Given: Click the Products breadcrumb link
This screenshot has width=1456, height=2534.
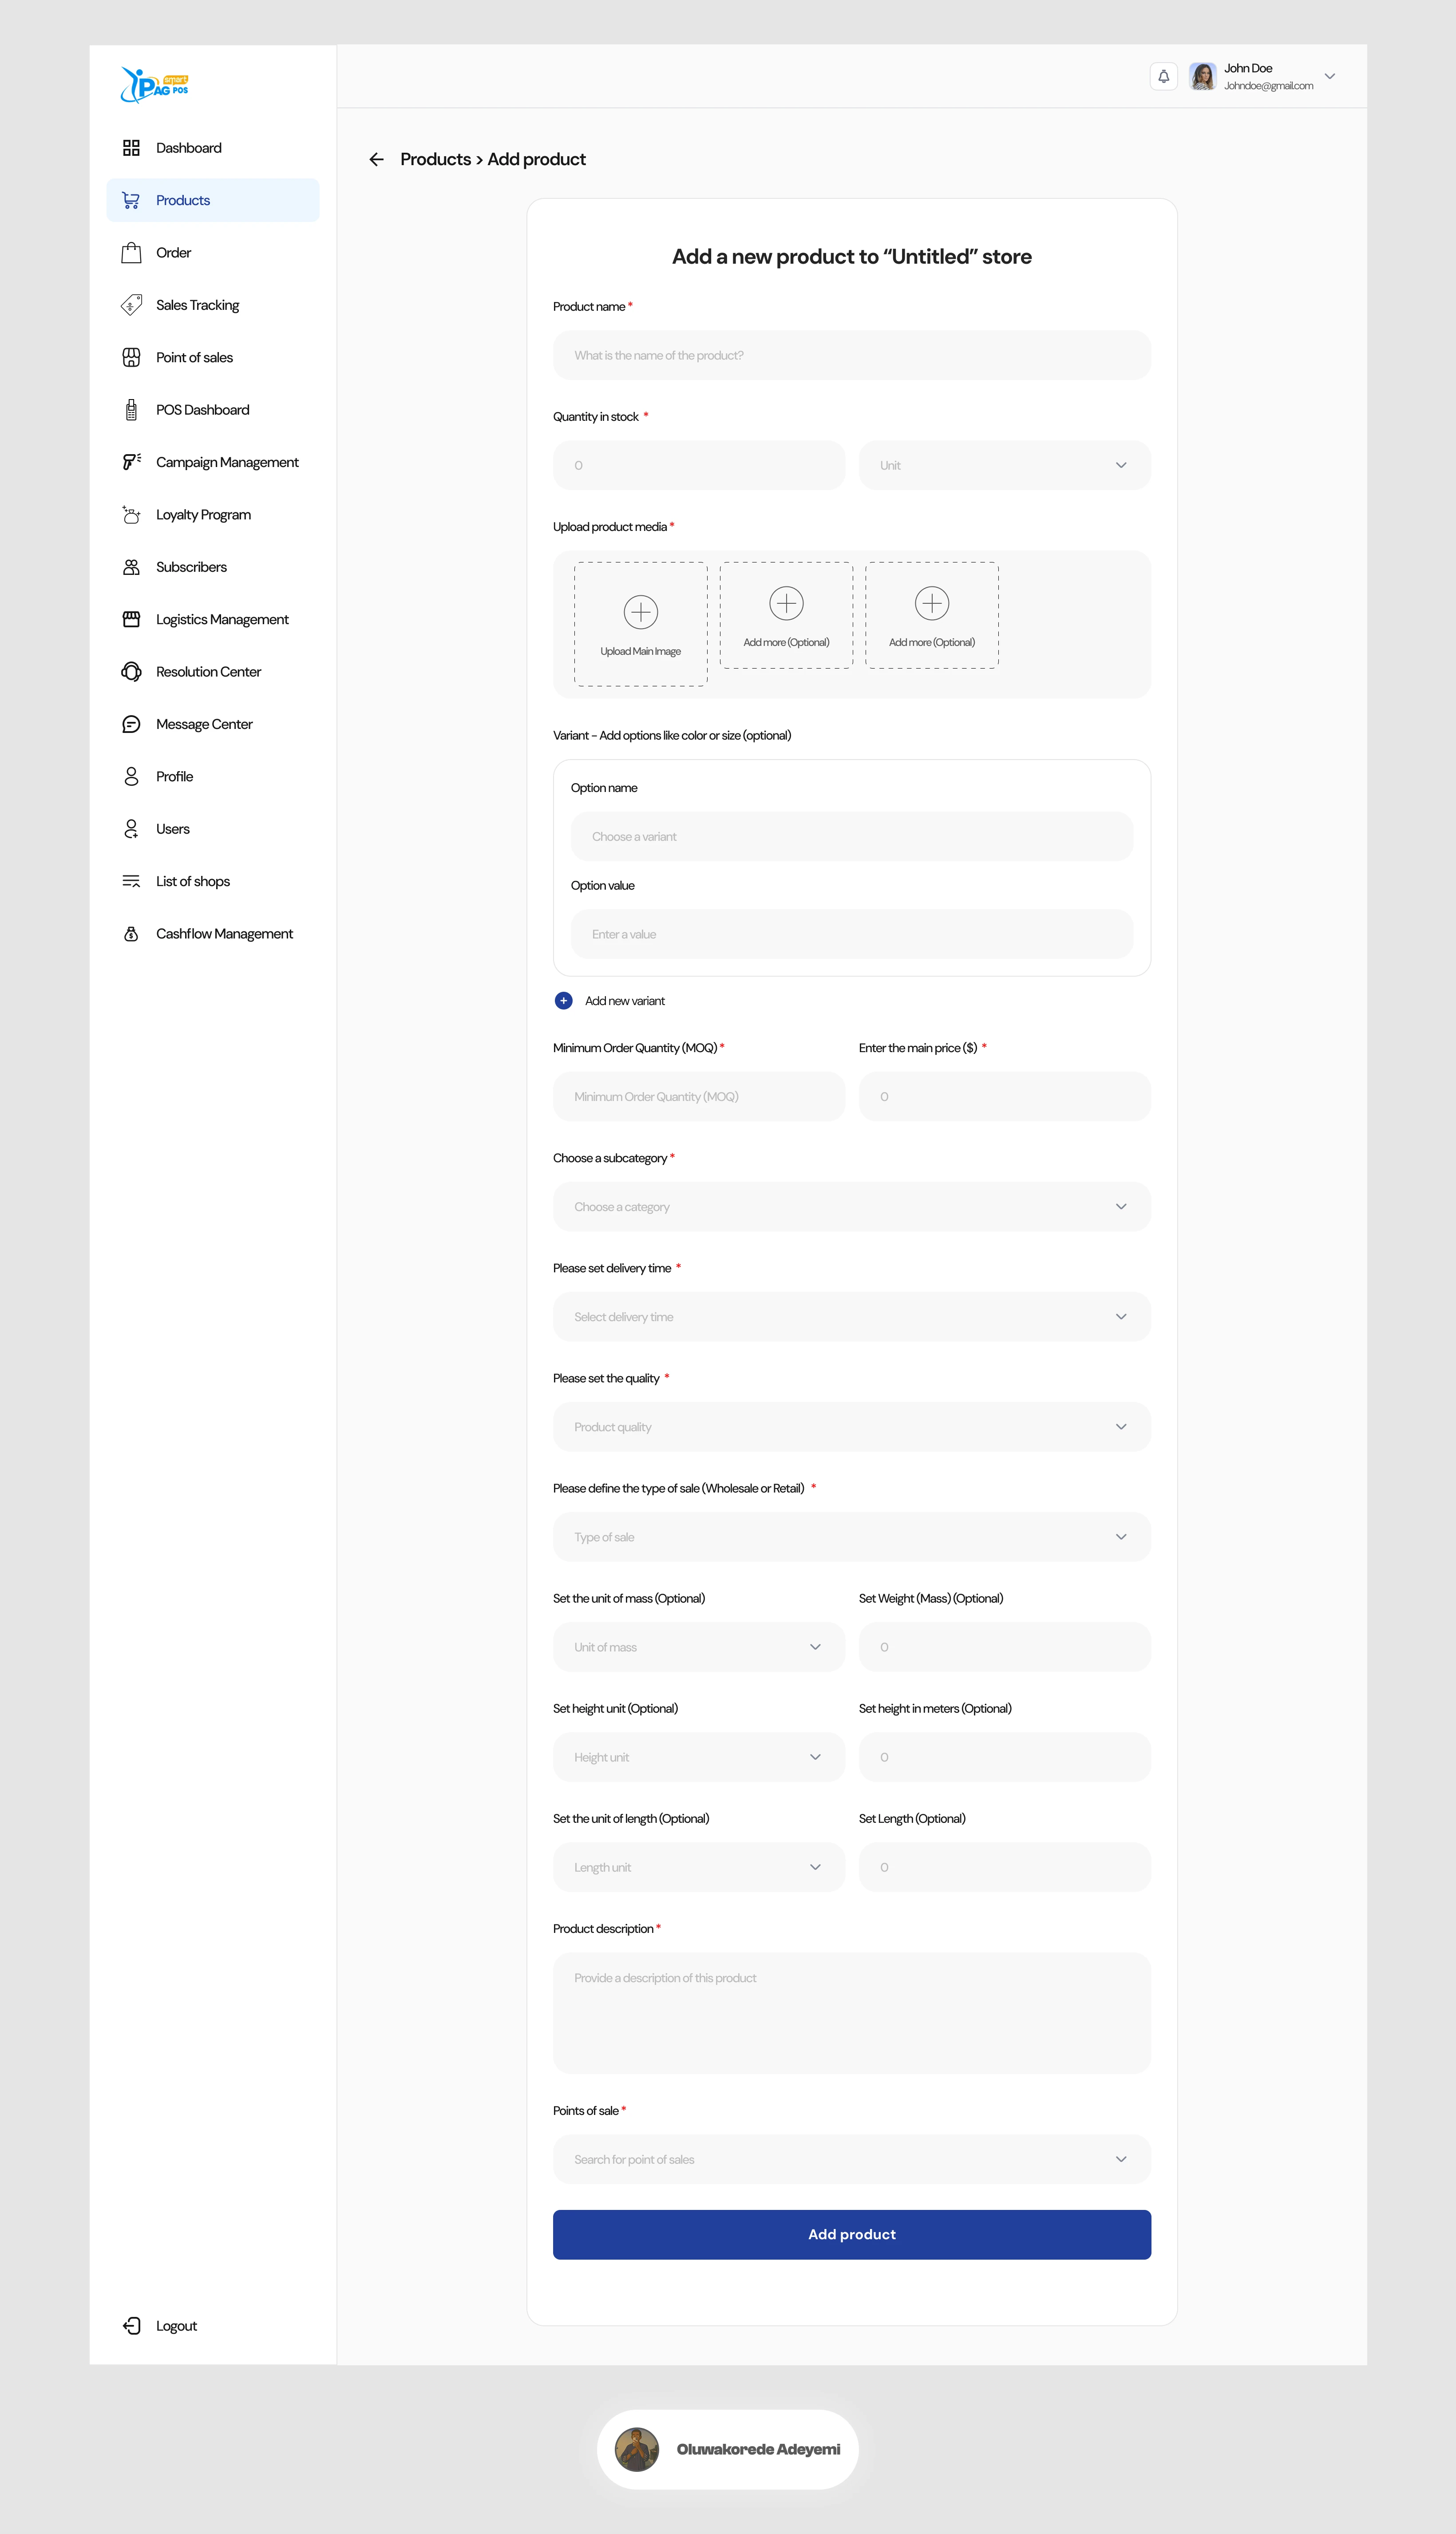Looking at the screenshot, I should 435,159.
